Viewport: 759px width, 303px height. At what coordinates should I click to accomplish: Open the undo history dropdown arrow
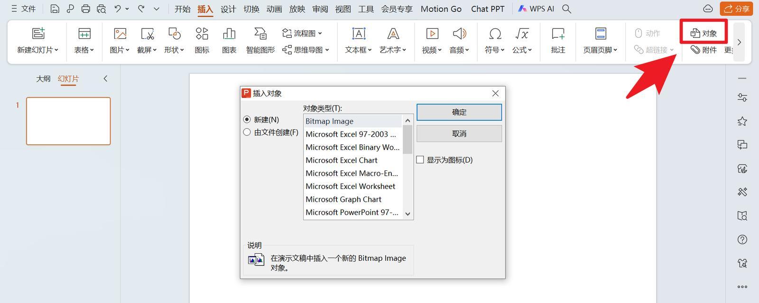(127, 9)
